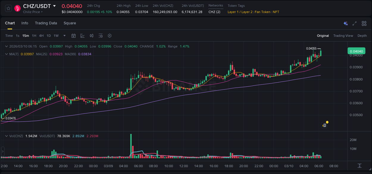Viewport: 372px width, 174px height.
Task: Collapse the OHLC info row chevron
Action: [x=7, y=46]
